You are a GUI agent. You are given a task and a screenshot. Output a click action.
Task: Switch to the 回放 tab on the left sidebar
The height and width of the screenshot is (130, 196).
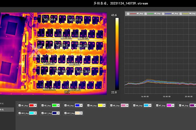tap(2, 103)
